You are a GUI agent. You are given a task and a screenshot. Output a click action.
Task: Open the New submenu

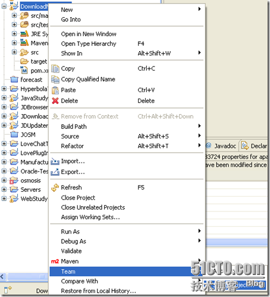coord(127,10)
